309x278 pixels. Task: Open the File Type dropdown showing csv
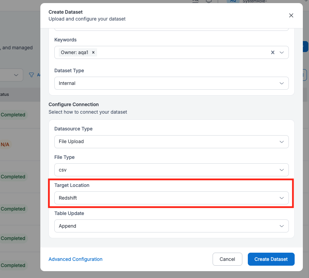pos(172,170)
